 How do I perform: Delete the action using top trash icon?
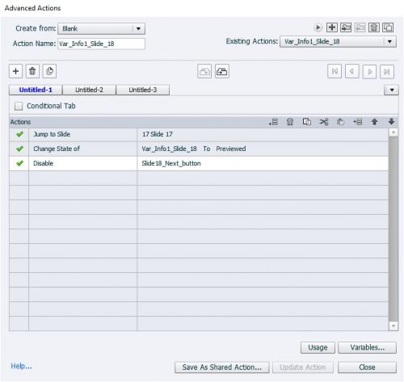pos(374,27)
